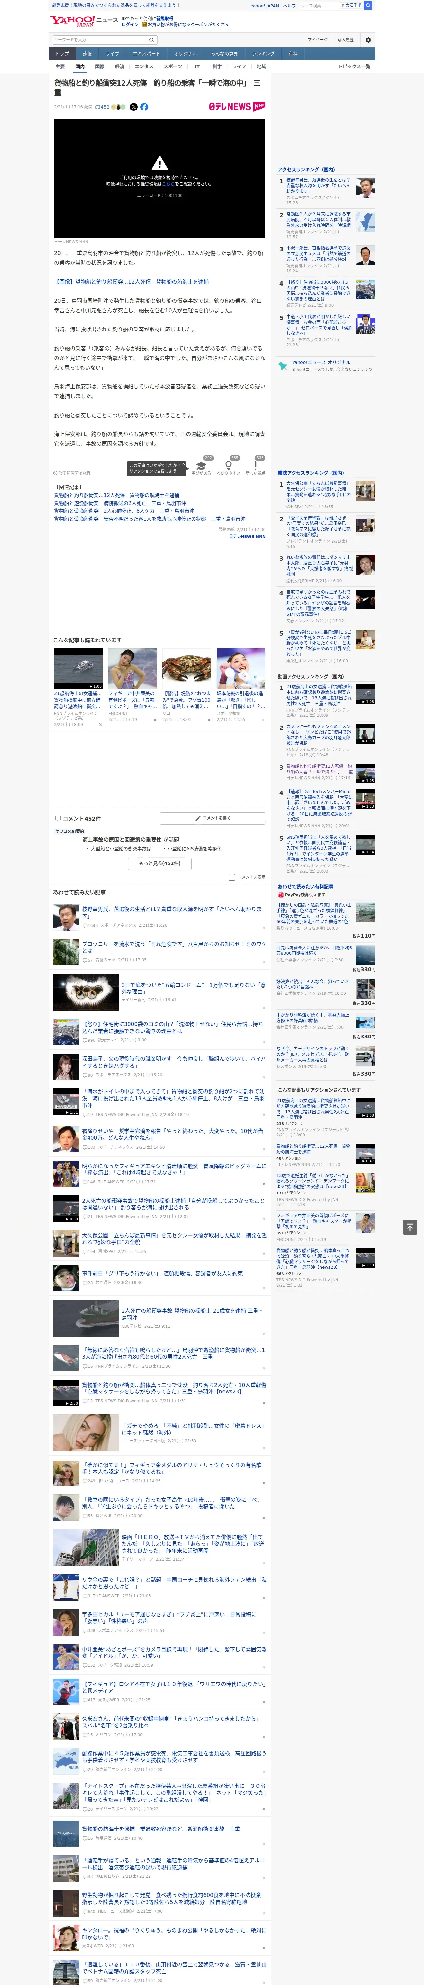Open 映画「HERO」放送 article
Screen dimensions: 424x1985
click(x=193, y=1545)
